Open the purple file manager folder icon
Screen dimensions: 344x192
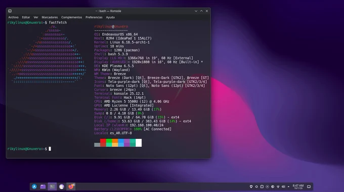click(43, 186)
